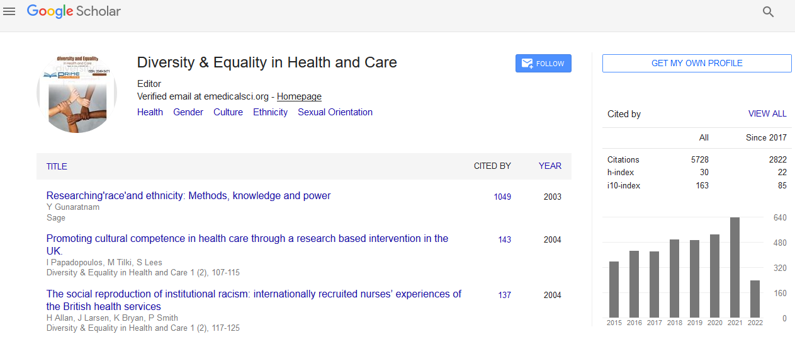Follow the Diversity & Equality profile

click(543, 64)
